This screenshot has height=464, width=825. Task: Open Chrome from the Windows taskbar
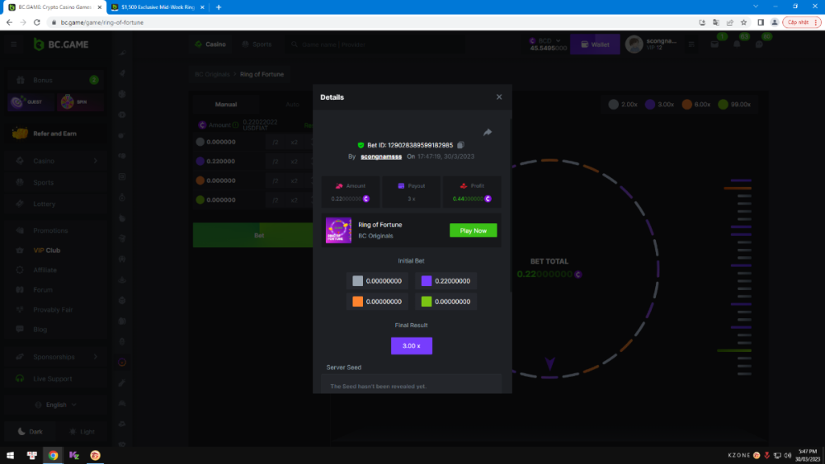(53, 455)
